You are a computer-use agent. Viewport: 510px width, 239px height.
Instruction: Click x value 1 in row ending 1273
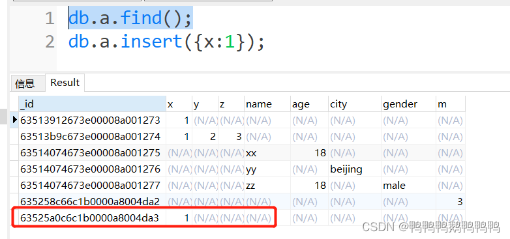(179, 120)
